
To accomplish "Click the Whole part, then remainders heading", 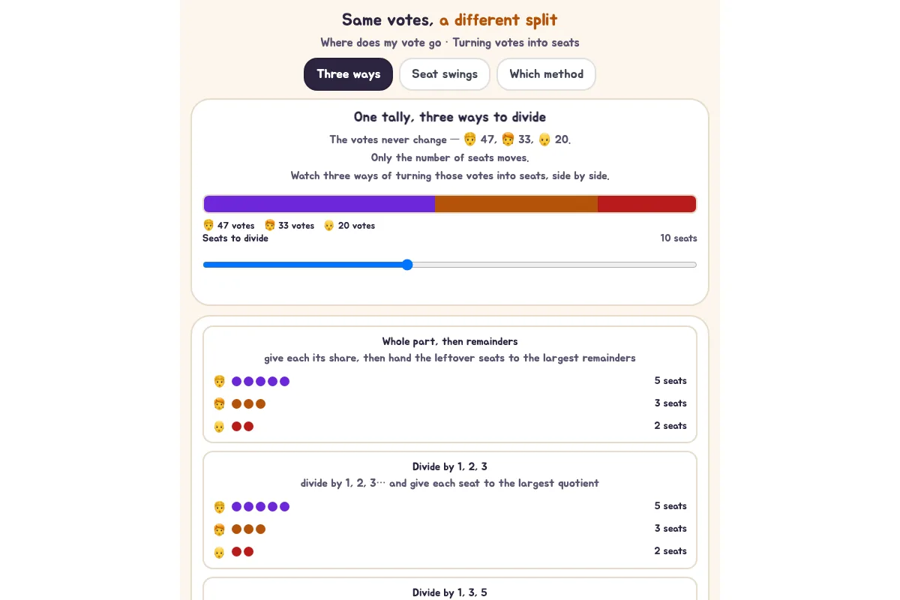I will pos(450,341).
